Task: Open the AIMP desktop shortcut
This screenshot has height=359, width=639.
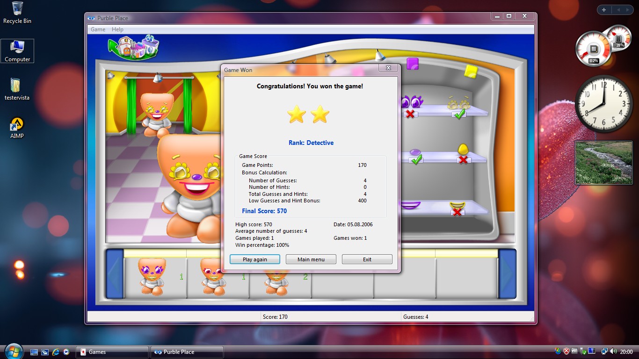Action: pos(17,128)
